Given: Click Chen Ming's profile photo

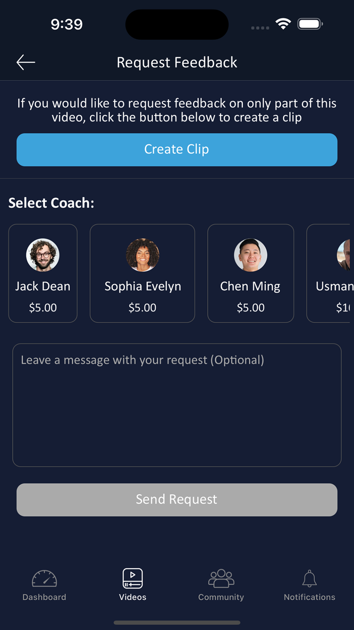Looking at the screenshot, I should pyautogui.click(x=250, y=255).
